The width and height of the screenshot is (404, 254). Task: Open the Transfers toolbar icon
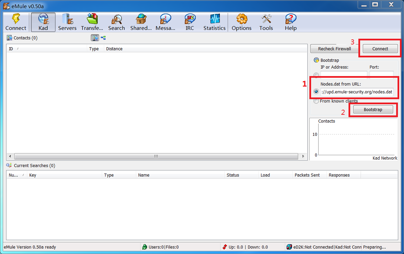tap(92, 22)
